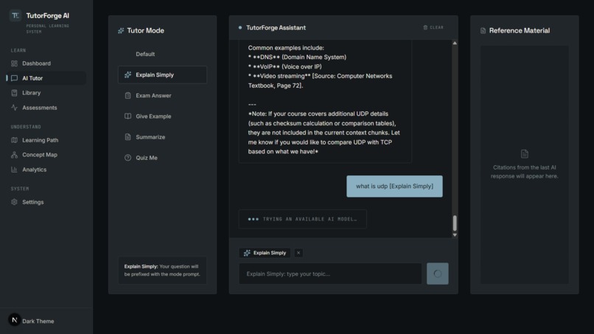Image resolution: width=594 pixels, height=334 pixels.
Task: Click the chat scrollbar down arrow
Action: (455, 235)
